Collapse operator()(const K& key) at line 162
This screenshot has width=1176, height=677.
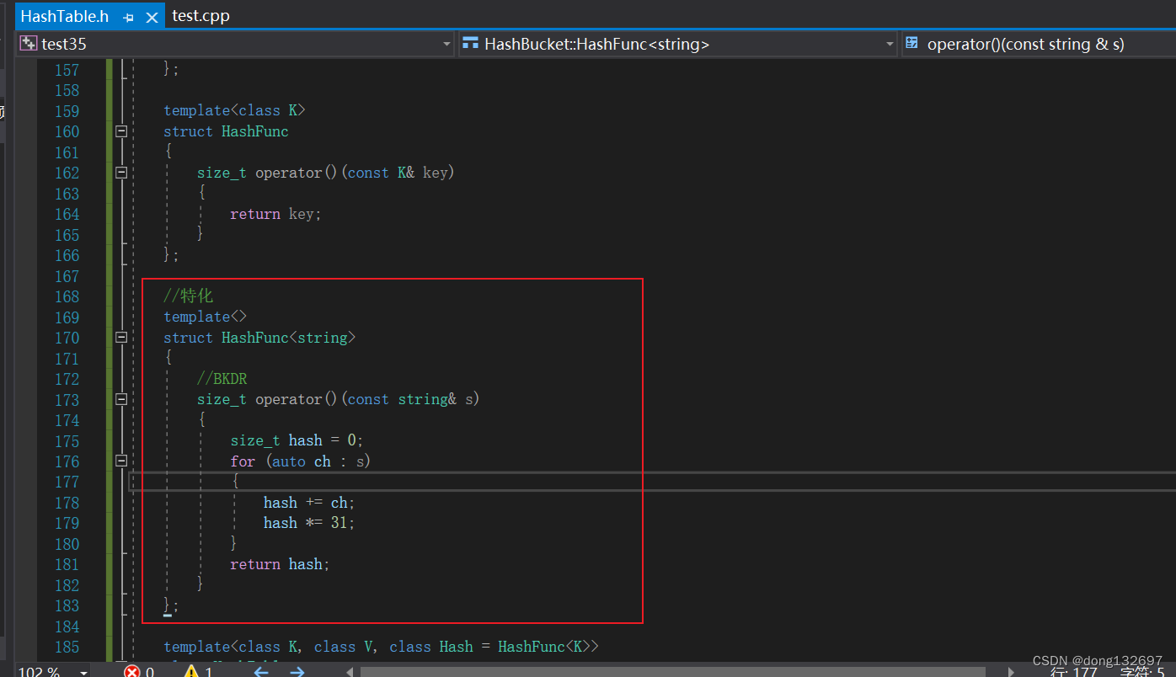[121, 173]
